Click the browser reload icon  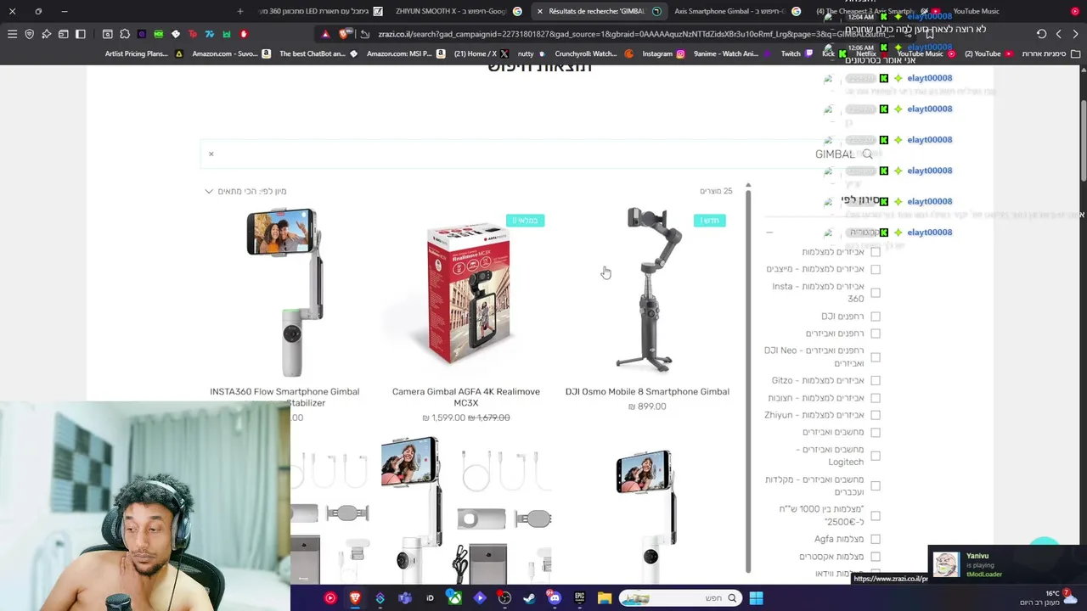click(x=1041, y=34)
